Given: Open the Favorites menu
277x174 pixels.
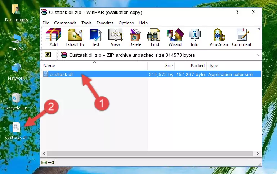Looking at the screenshot, I should click(105, 23).
